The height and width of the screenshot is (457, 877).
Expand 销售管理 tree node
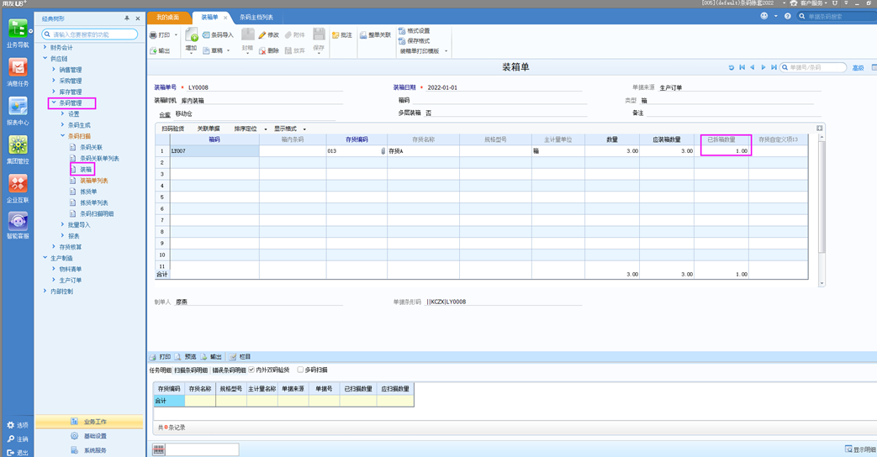[x=54, y=69]
